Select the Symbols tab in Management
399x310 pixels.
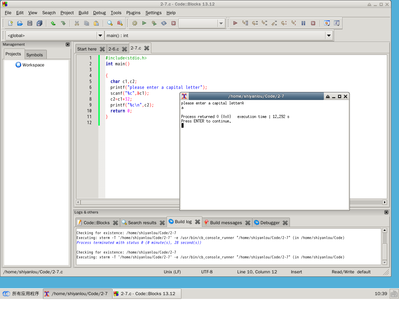pos(35,55)
